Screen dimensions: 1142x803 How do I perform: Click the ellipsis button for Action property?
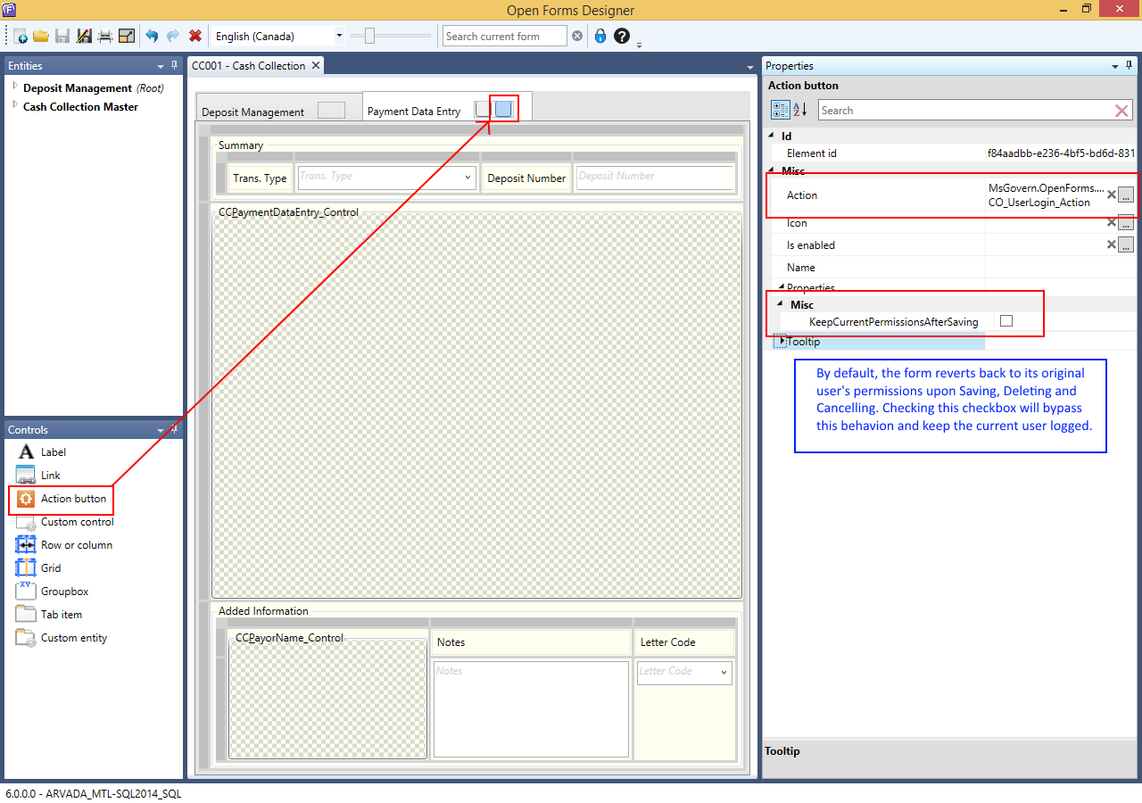pos(1126,195)
